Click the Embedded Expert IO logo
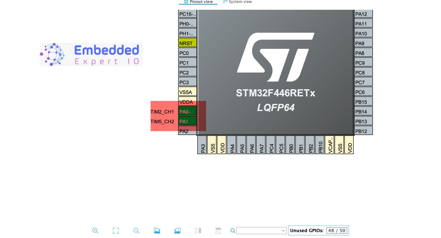This screenshot has width=441, height=238. pos(91,54)
